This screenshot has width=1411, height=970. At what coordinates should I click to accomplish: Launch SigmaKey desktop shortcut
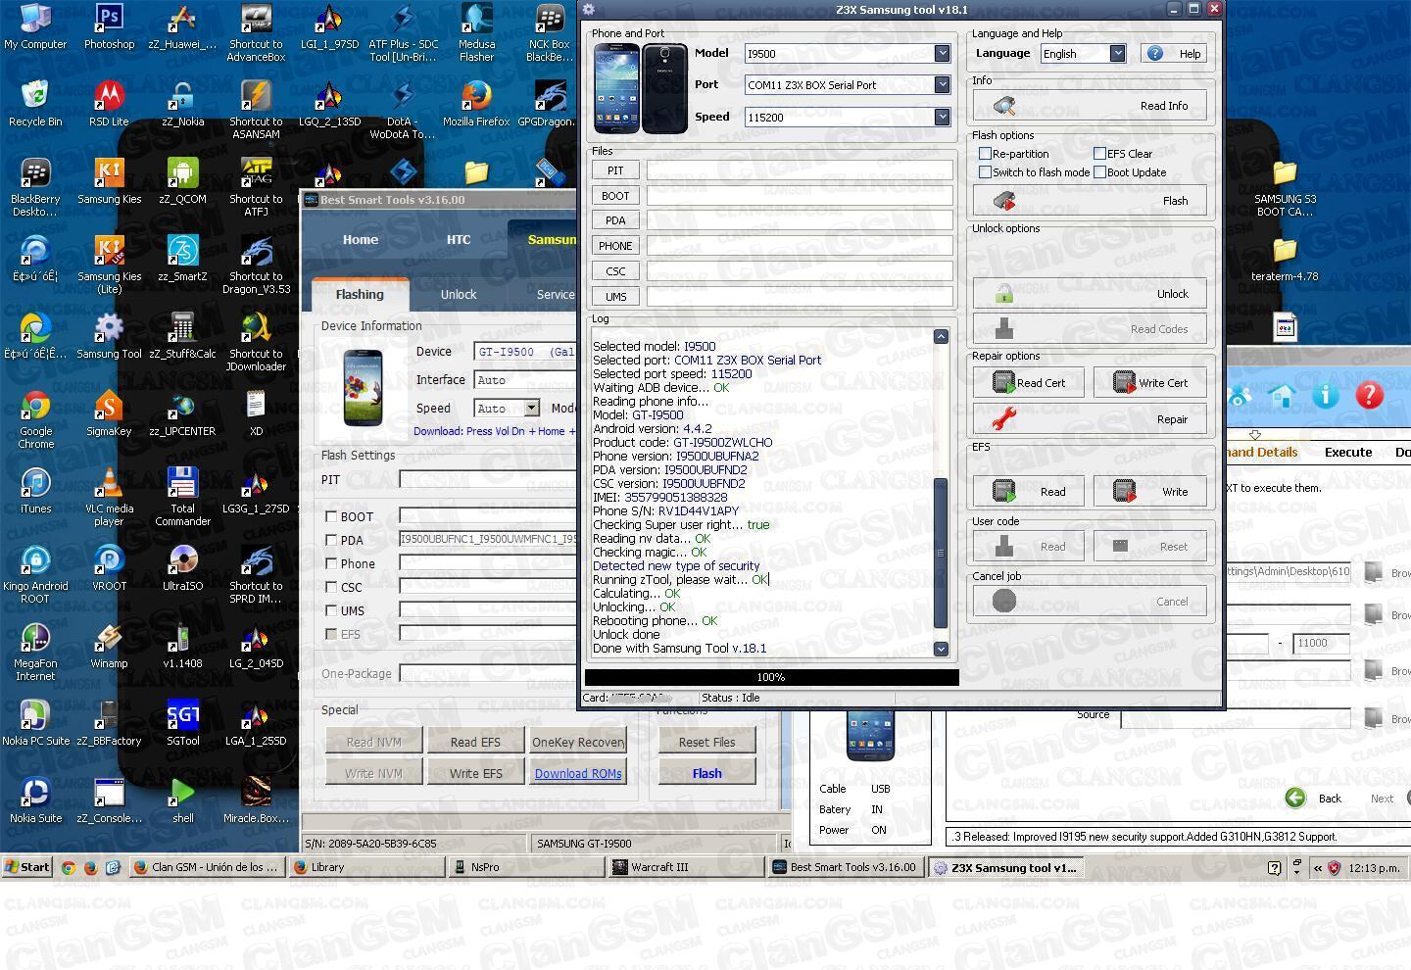tap(109, 413)
